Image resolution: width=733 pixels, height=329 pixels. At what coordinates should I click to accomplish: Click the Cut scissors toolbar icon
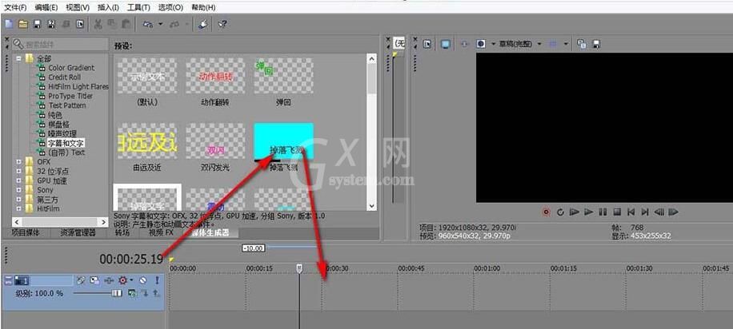pyautogui.click(x=98, y=24)
